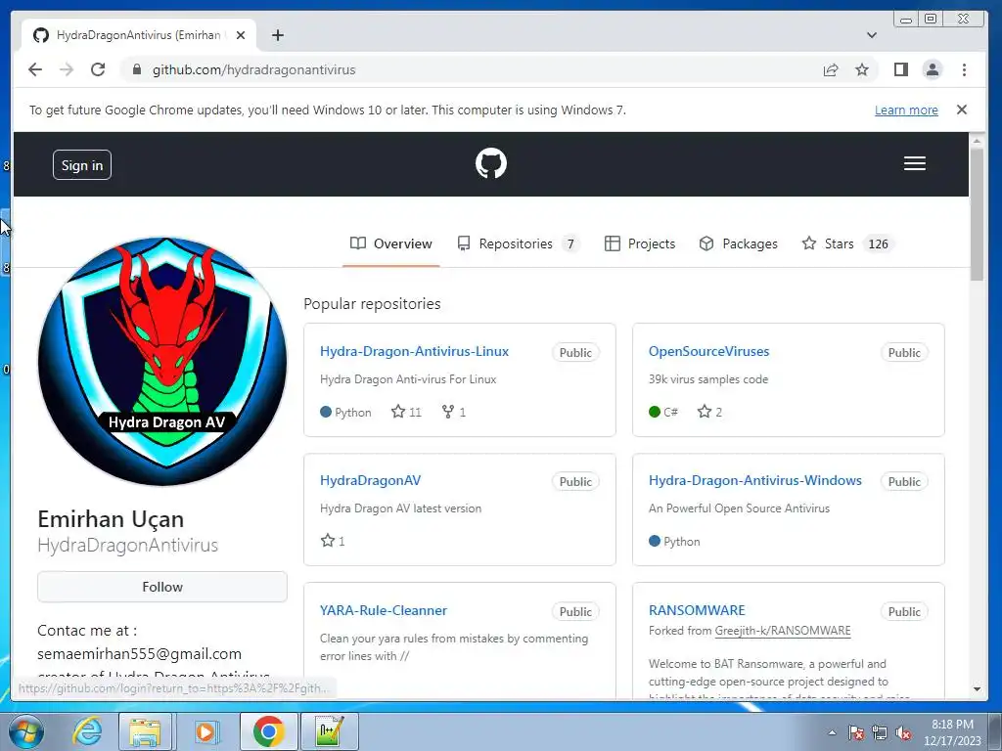Click the Sign in button
This screenshot has height=751, width=1002.
coord(82,164)
